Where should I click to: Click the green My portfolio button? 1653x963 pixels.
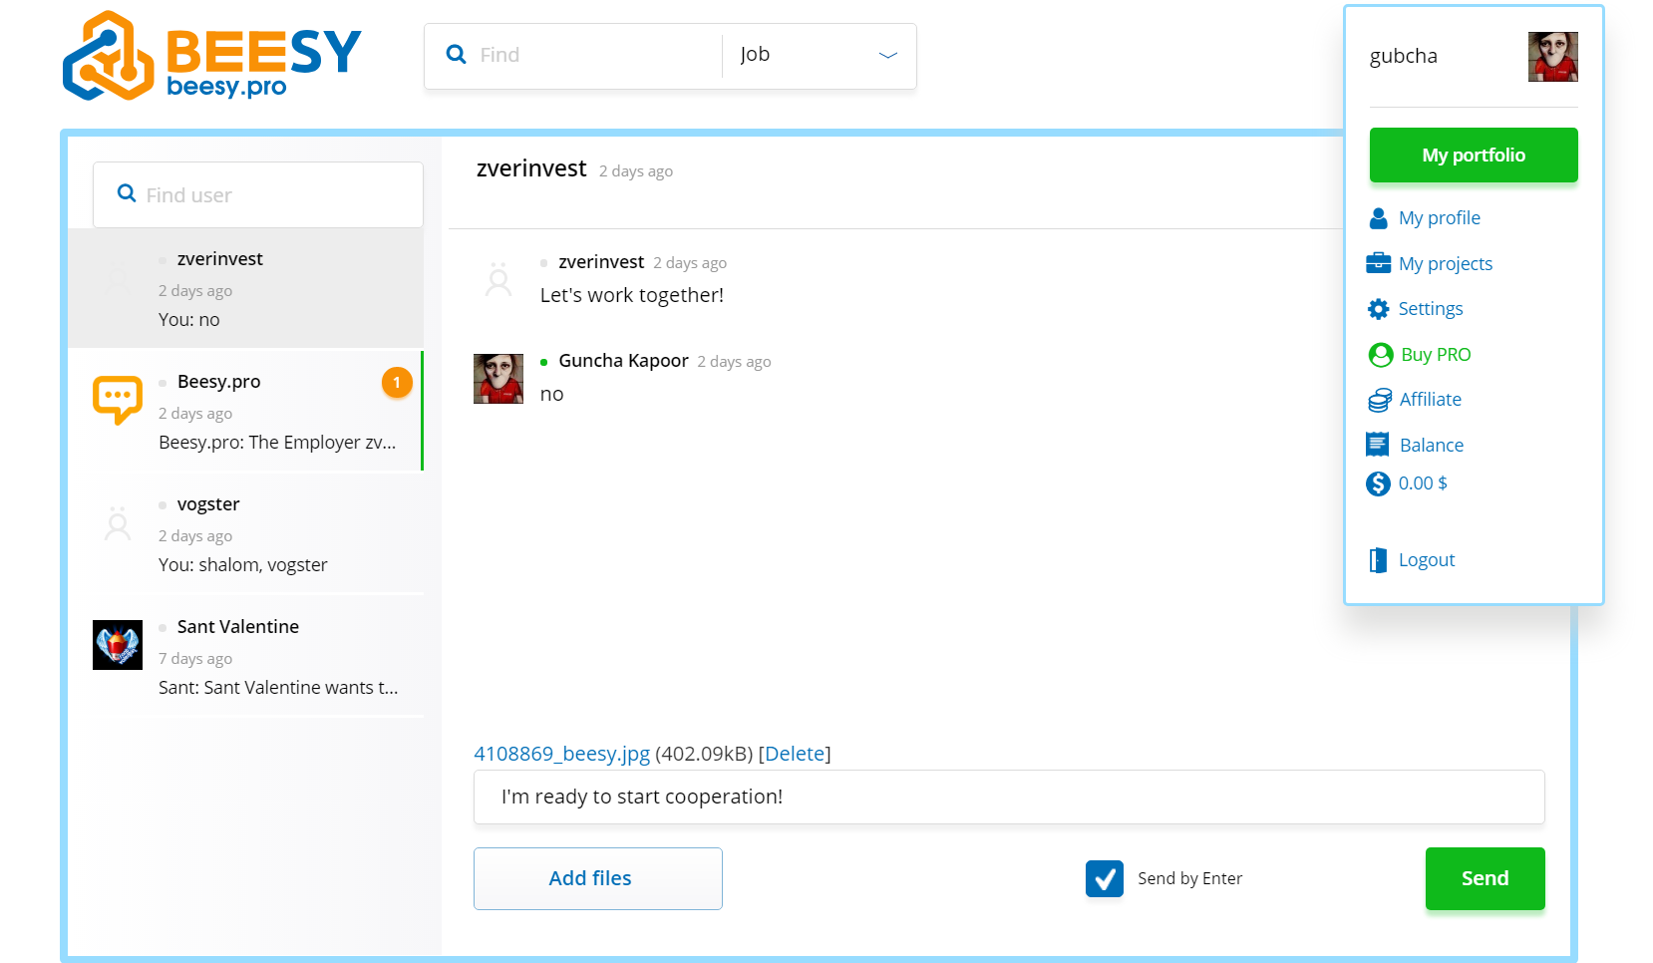tap(1474, 155)
